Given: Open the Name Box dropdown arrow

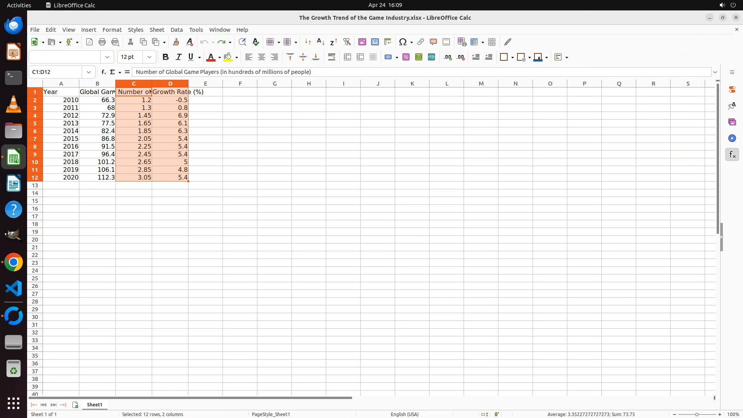Looking at the screenshot, I should pyautogui.click(x=89, y=72).
